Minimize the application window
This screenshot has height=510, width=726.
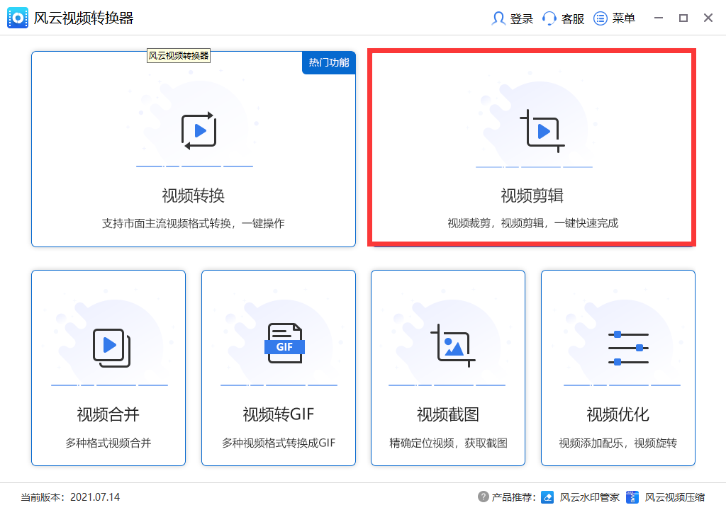[x=659, y=18]
